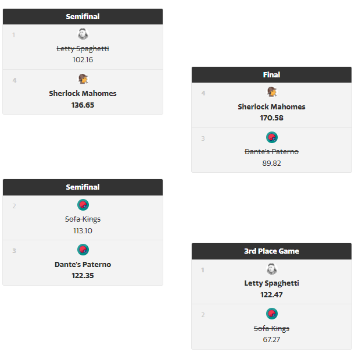The image size is (355, 352).
Task: Click Dante's Paterno helmet icon in second semifinal
Action: pyautogui.click(x=83, y=250)
